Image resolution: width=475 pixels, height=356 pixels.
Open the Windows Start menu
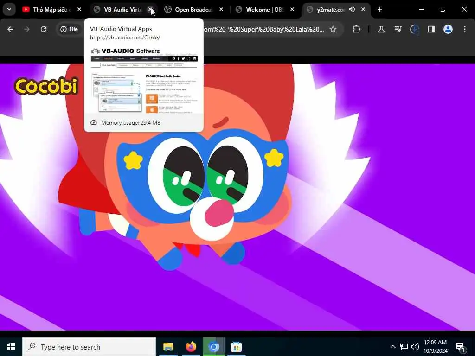(11, 347)
